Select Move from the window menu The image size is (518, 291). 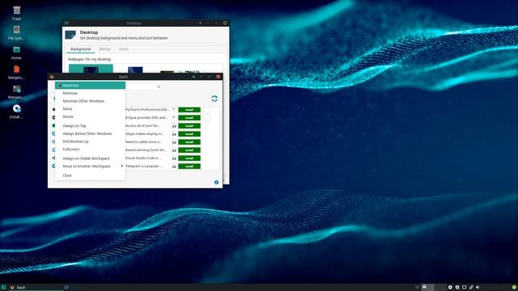tap(90, 109)
